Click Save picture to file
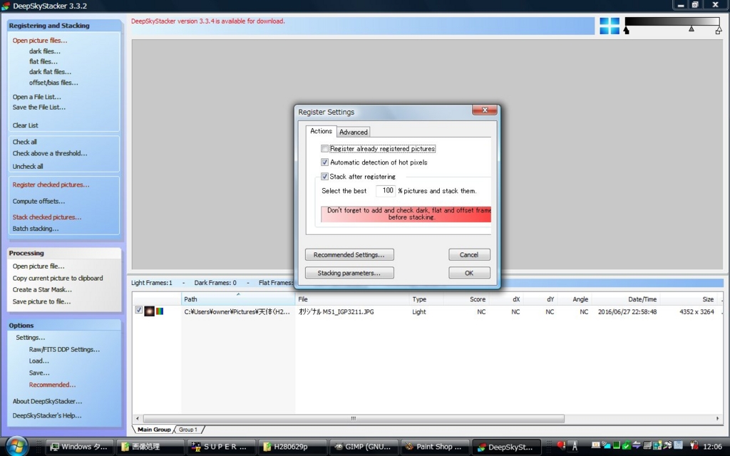This screenshot has width=730, height=456. 41,301
